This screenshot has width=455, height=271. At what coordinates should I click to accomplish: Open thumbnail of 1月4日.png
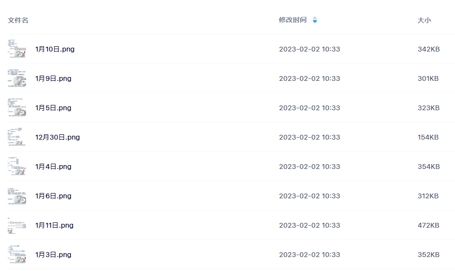[x=17, y=167]
